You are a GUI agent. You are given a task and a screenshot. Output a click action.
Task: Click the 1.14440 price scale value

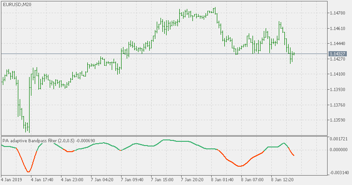(x=337, y=44)
